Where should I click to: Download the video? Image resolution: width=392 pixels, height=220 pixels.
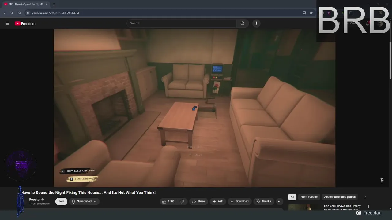click(x=239, y=201)
